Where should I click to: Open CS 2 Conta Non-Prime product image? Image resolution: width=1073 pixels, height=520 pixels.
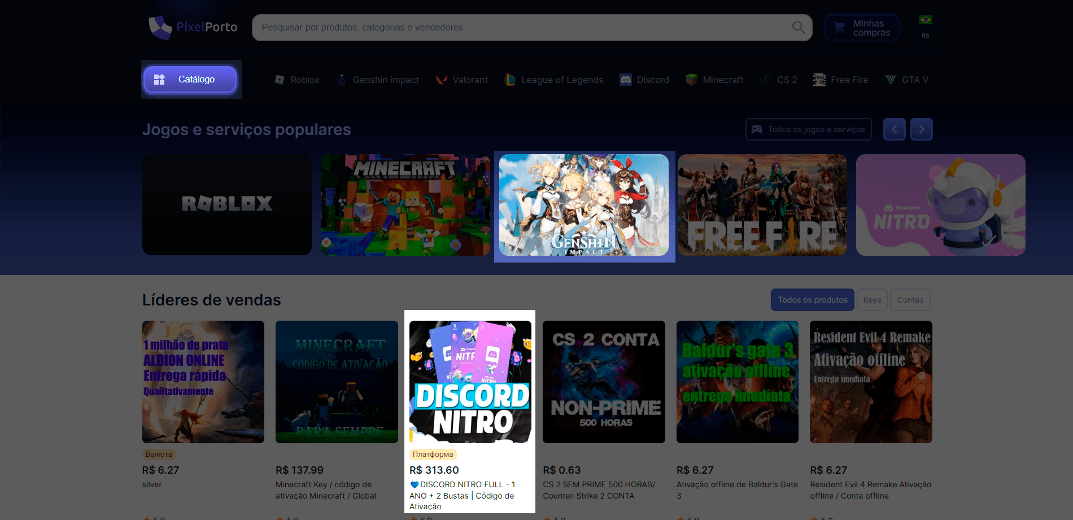[604, 382]
